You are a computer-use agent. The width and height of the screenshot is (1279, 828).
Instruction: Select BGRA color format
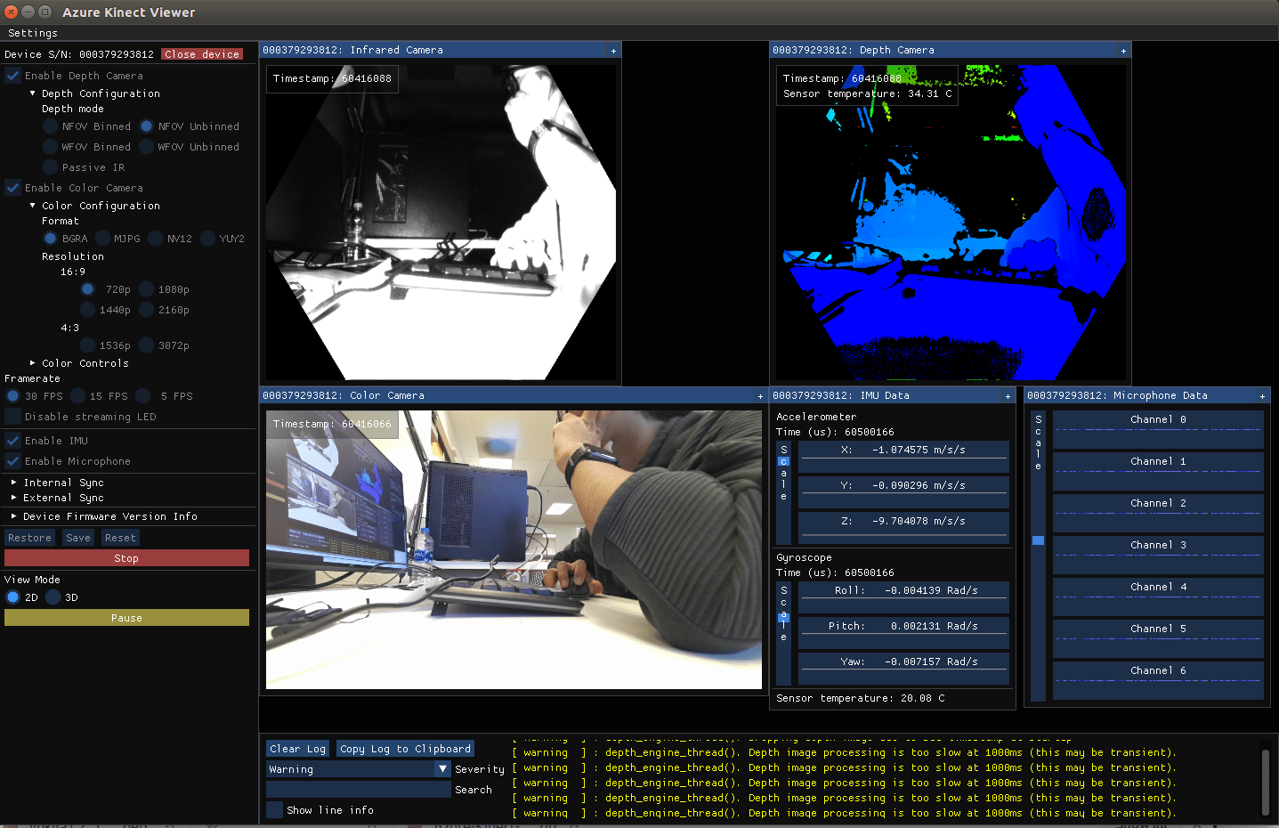click(51, 239)
